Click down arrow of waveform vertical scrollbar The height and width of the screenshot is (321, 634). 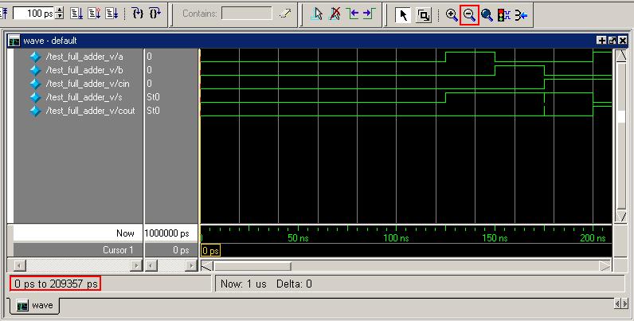620,217
